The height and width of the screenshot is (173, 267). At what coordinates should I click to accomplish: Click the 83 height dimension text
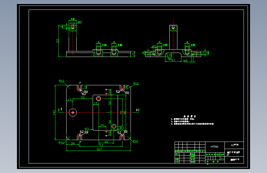point(58,41)
